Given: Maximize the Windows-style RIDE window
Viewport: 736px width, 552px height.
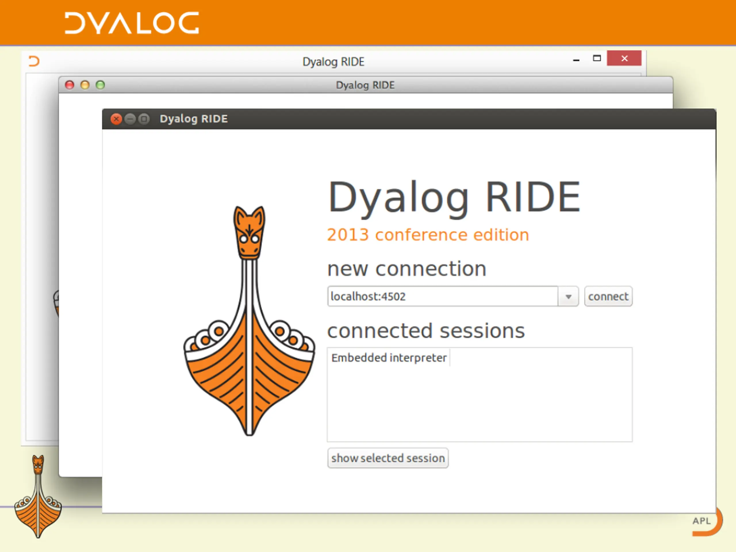Looking at the screenshot, I should point(597,58).
